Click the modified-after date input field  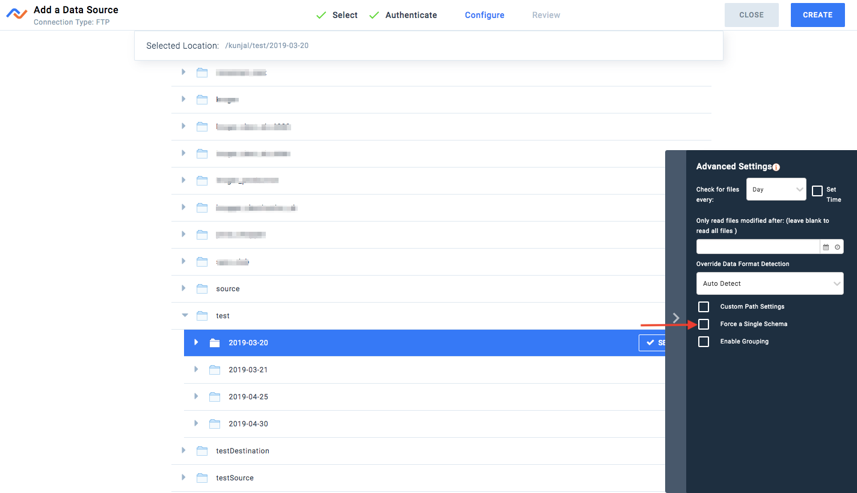(758, 247)
